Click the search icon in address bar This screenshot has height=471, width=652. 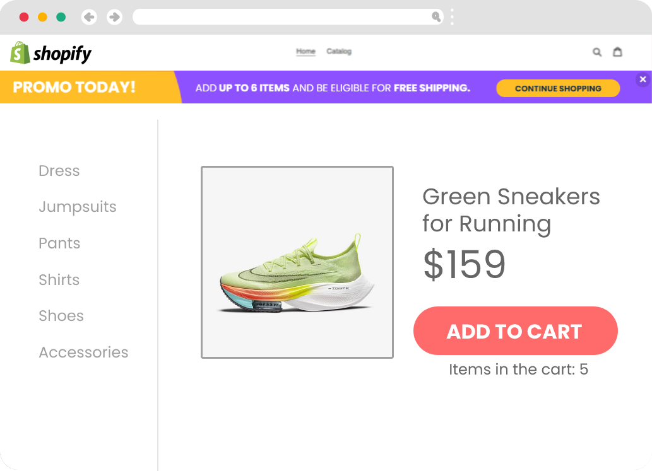436,16
